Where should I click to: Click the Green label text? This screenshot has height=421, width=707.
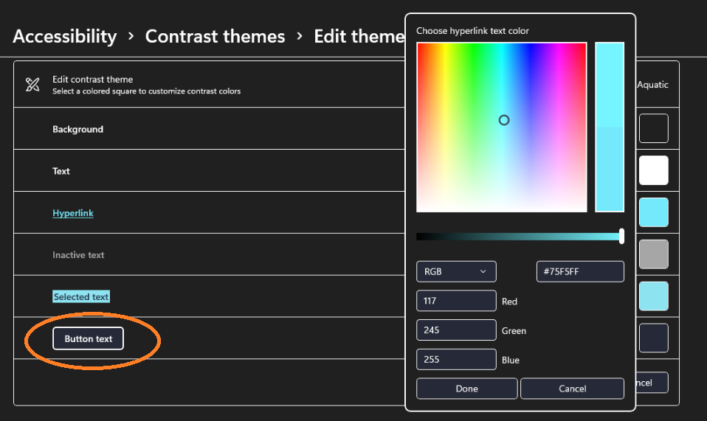(x=514, y=331)
